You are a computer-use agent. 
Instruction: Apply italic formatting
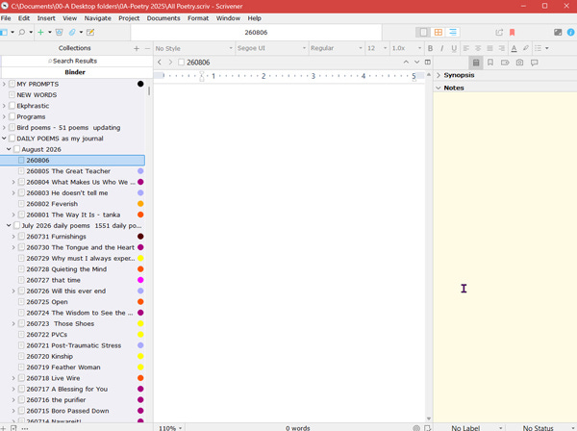pyautogui.click(x=442, y=48)
